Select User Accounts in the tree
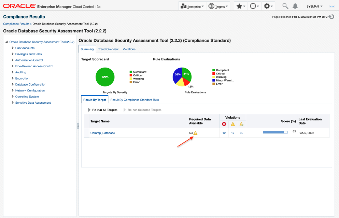The height and width of the screenshot is (218, 339). 25,48
